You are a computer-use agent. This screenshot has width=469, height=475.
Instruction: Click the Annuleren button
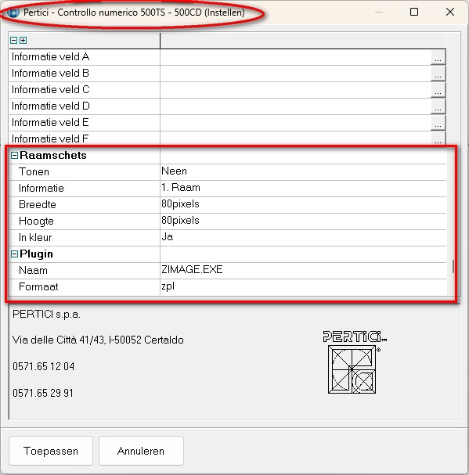pos(141,451)
